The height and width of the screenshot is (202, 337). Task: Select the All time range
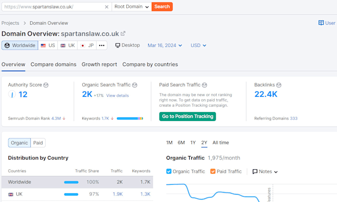point(221,143)
